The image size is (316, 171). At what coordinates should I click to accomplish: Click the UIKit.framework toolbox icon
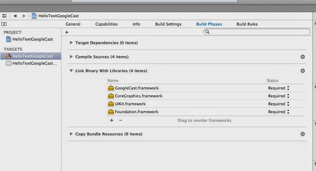click(x=111, y=104)
